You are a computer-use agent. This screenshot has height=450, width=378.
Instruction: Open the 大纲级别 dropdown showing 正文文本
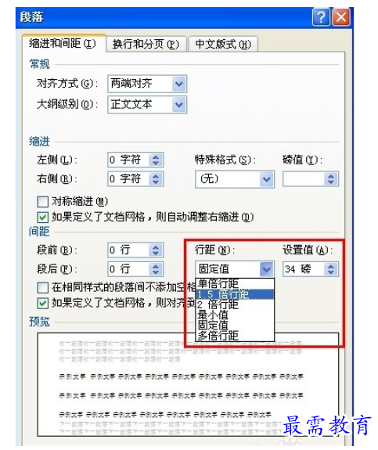[147, 104]
